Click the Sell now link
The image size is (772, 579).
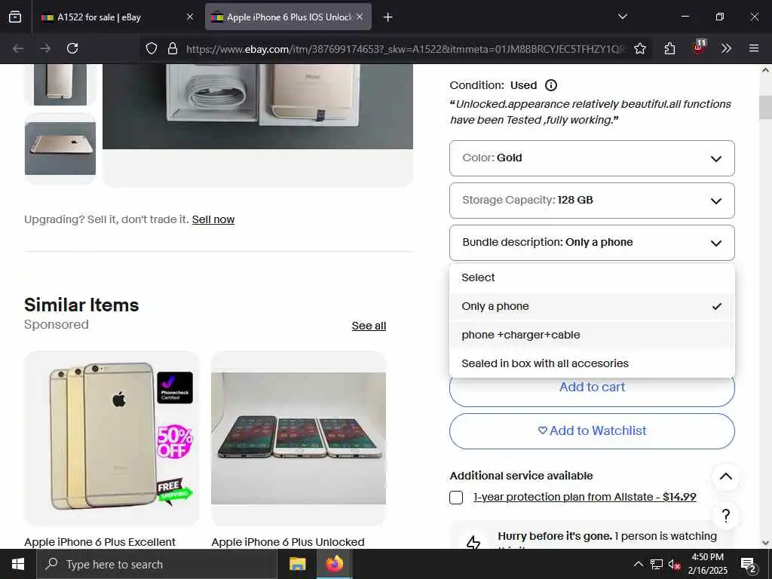[213, 219]
